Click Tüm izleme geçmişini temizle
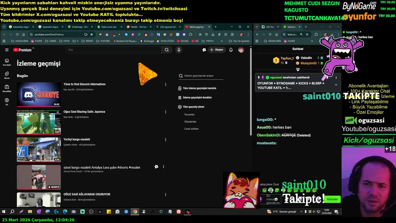The height and width of the screenshot is (223, 396). [197, 88]
